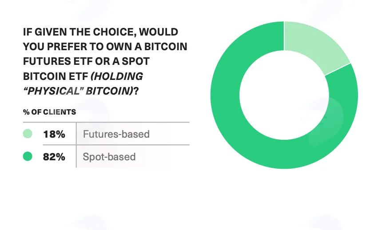Image resolution: width=390 pixels, height=230 pixels.
Task: Click the '% OF CLIENTS' heading
Action: pyautogui.click(x=49, y=112)
